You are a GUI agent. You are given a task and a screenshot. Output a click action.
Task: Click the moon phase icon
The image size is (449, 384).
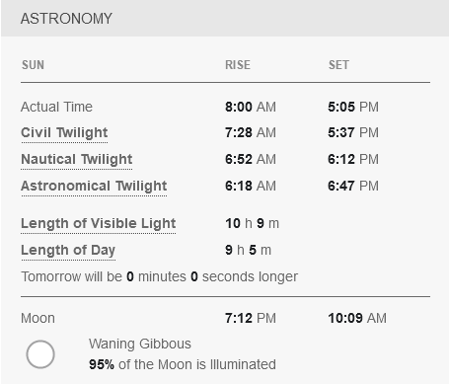(x=40, y=354)
